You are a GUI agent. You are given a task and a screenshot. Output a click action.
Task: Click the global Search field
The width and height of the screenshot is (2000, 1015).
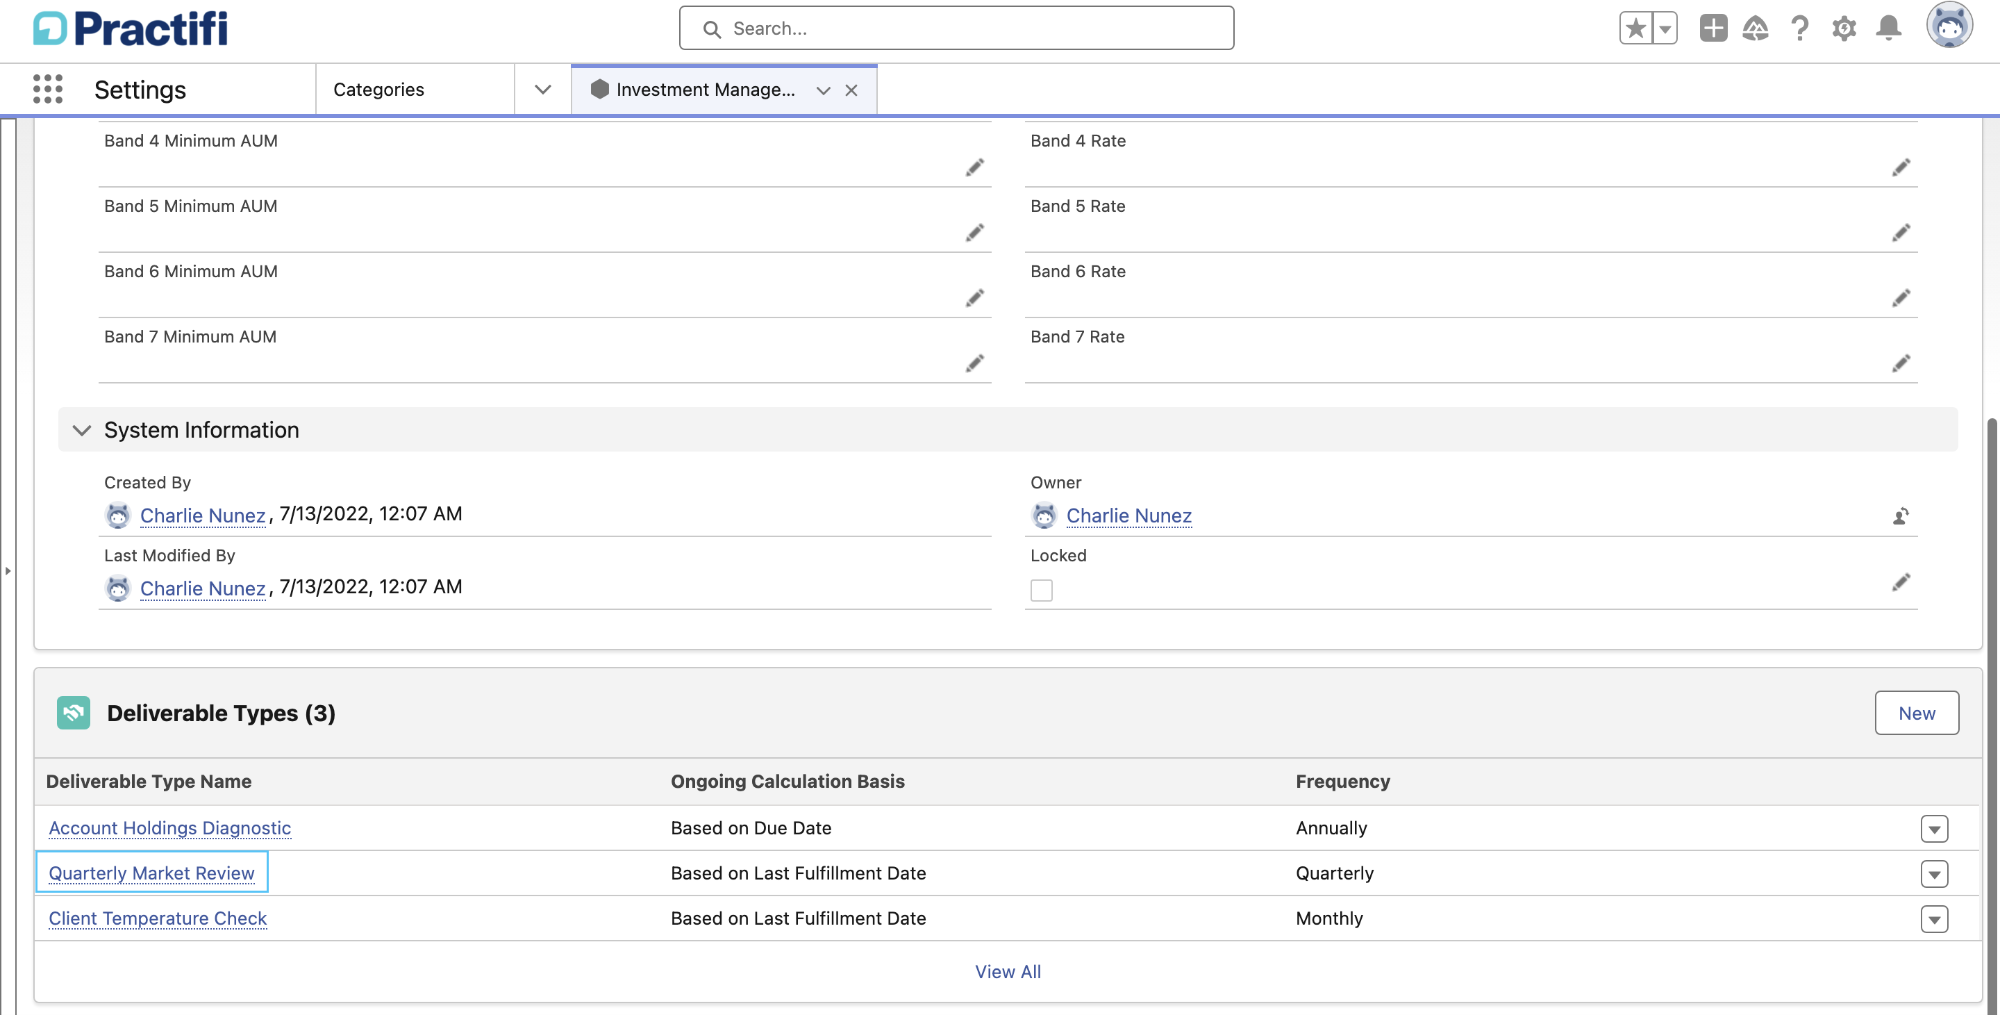point(956,28)
